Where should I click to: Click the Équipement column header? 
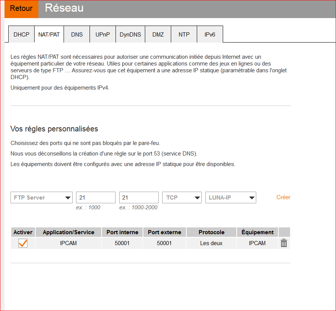(257, 232)
